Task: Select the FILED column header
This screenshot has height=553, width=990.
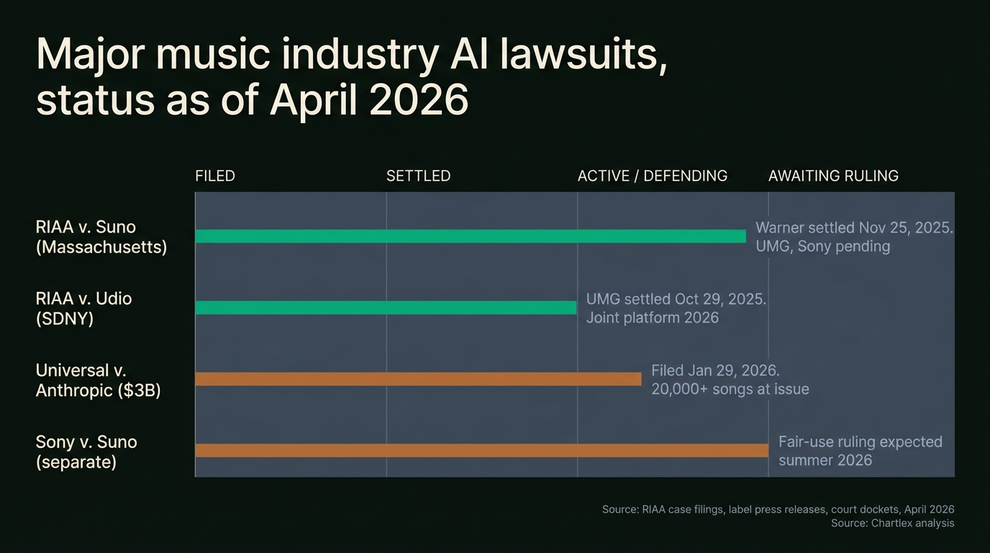Action: click(x=214, y=175)
